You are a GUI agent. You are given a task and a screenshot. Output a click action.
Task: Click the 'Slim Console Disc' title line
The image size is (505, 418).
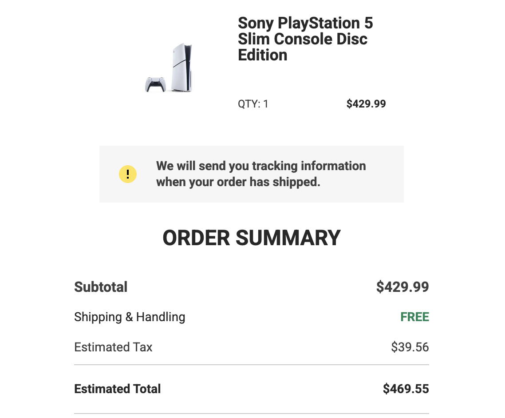coord(302,39)
